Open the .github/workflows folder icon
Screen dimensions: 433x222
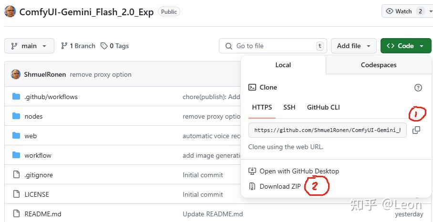click(16, 97)
